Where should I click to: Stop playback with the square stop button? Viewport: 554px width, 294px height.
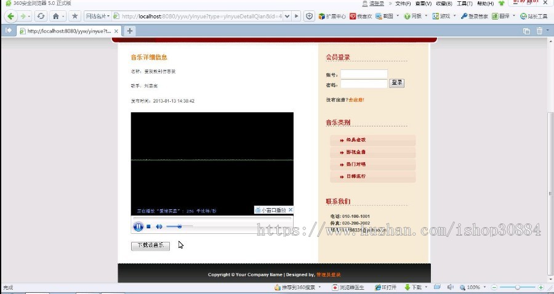click(149, 226)
